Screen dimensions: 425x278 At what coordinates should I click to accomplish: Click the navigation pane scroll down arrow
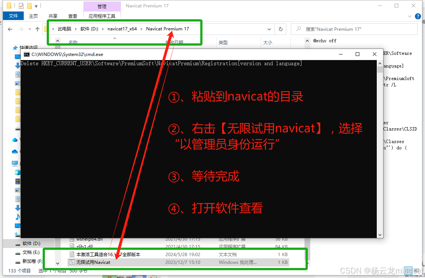[57, 263]
